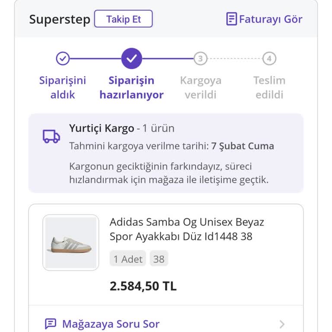Click step 4 circle 'Teslim edildi'

coord(269,58)
